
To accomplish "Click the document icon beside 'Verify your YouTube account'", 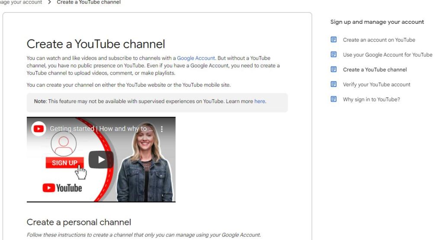I will pyautogui.click(x=334, y=84).
